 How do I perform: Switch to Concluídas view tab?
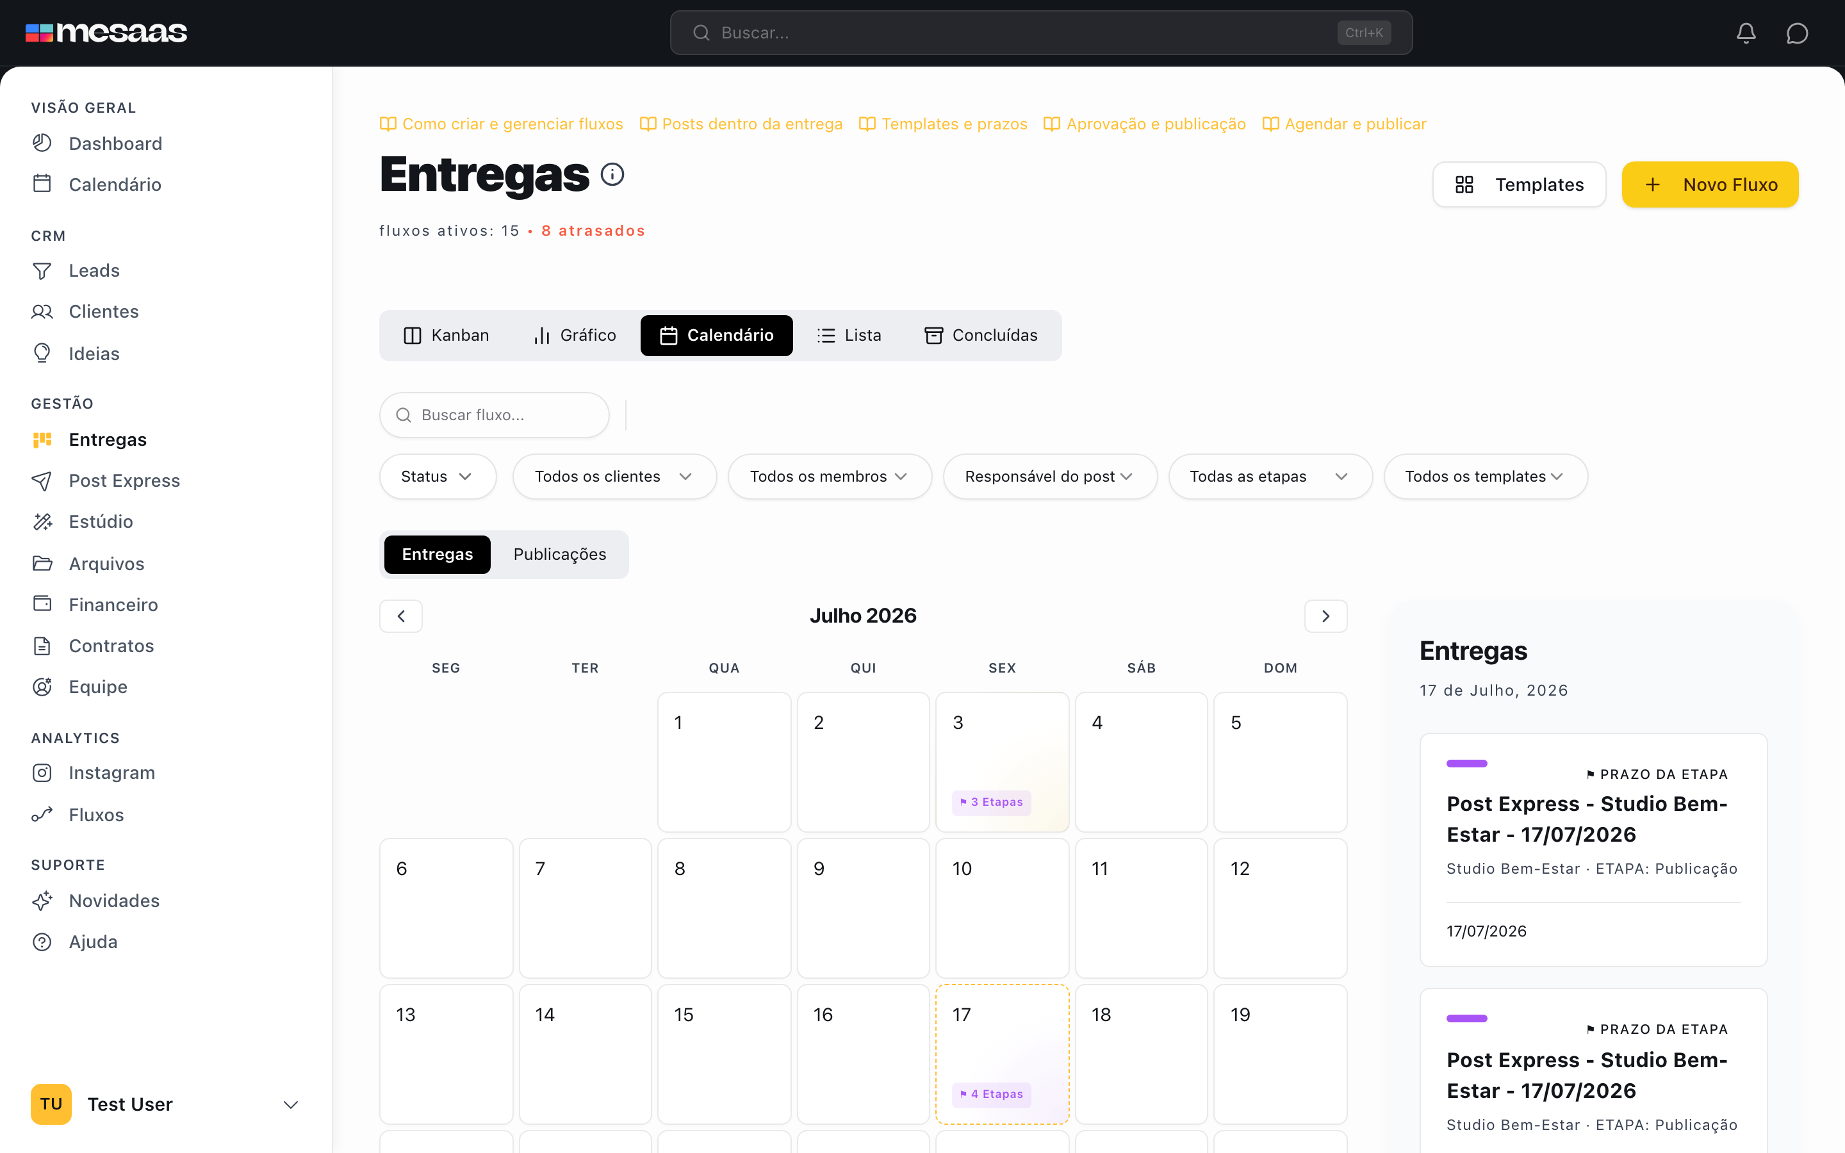[x=980, y=336]
